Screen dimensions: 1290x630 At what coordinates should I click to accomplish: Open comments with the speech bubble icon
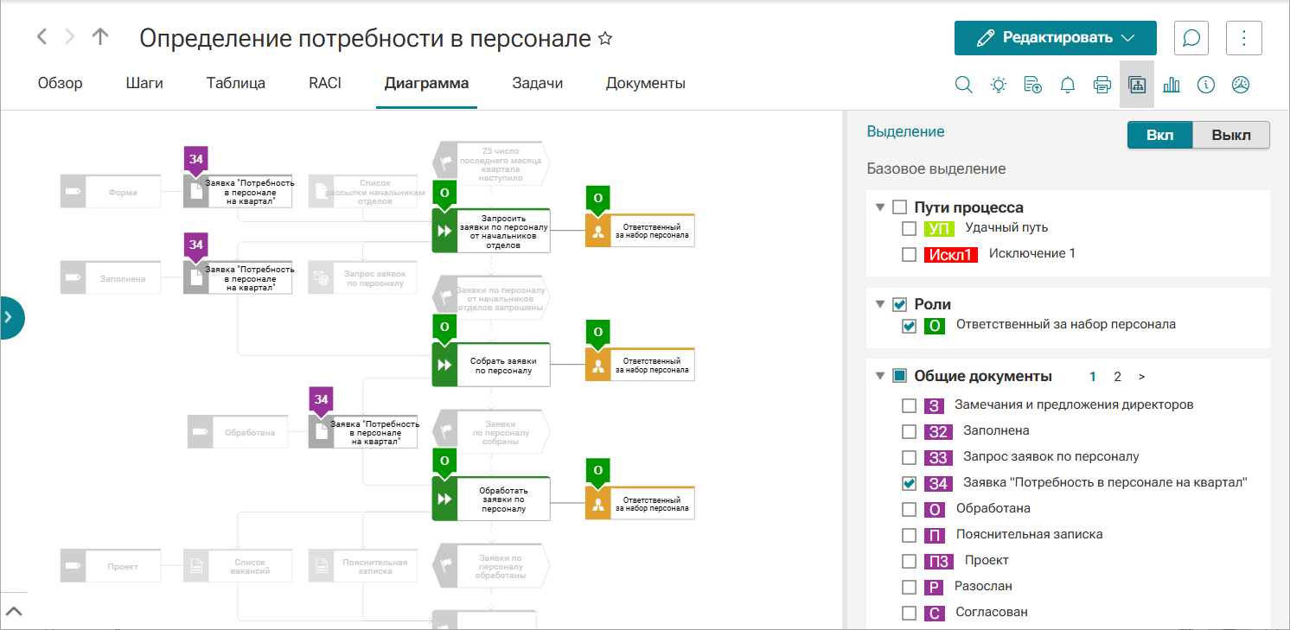(x=1191, y=38)
